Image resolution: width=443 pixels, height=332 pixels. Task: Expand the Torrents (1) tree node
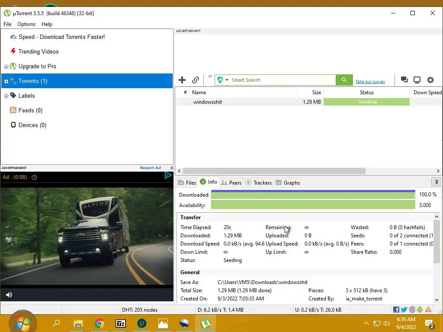coord(6,81)
